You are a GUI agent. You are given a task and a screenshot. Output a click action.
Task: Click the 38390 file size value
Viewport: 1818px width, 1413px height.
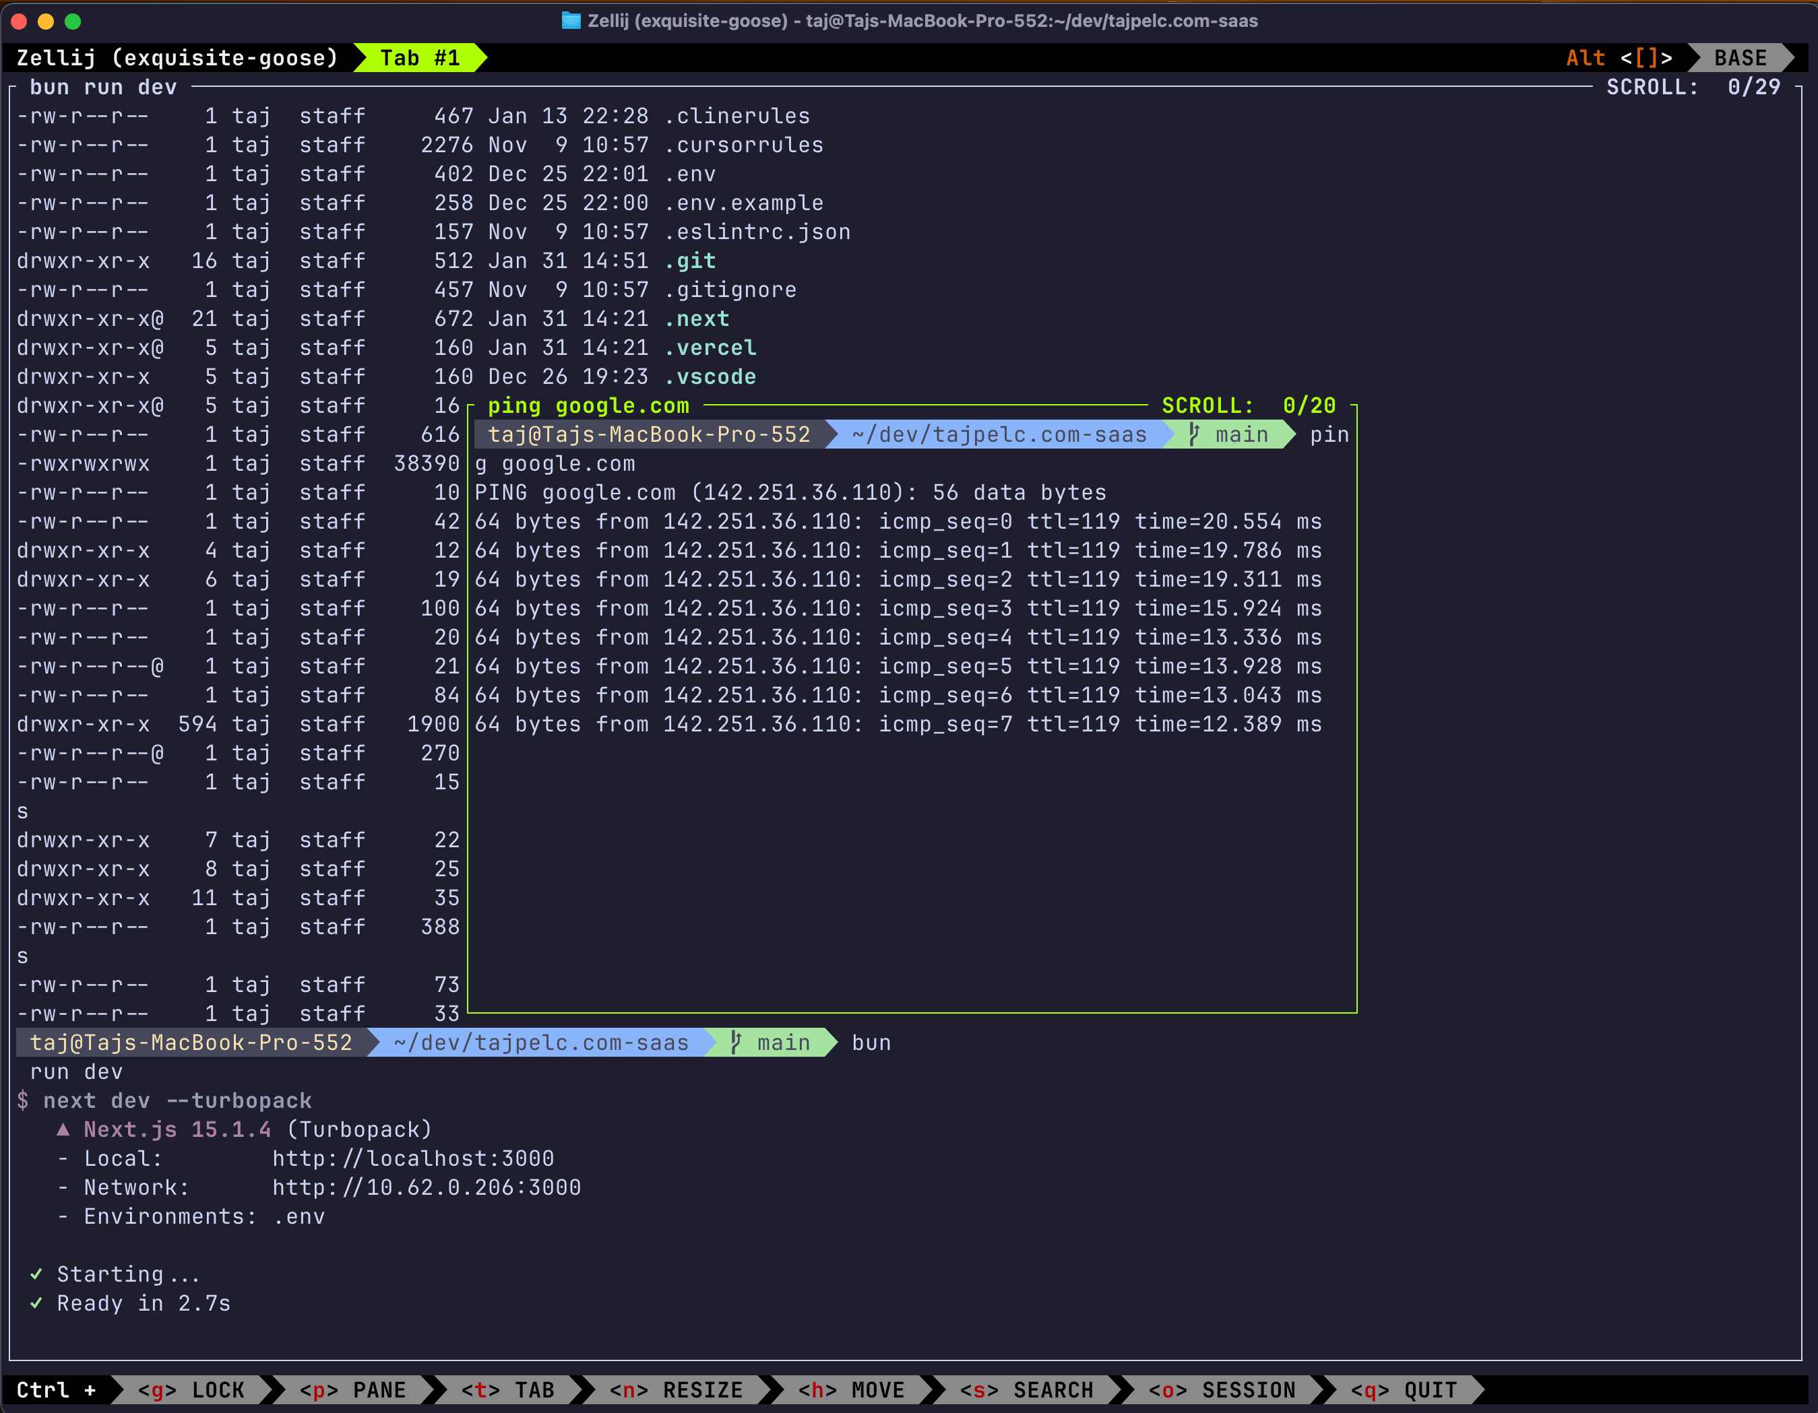click(x=426, y=463)
